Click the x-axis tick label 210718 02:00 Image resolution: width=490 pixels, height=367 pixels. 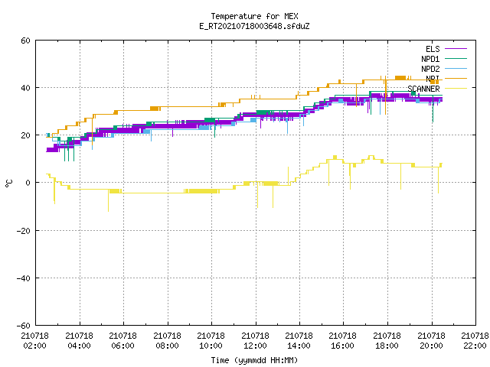click(x=35, y=341)
